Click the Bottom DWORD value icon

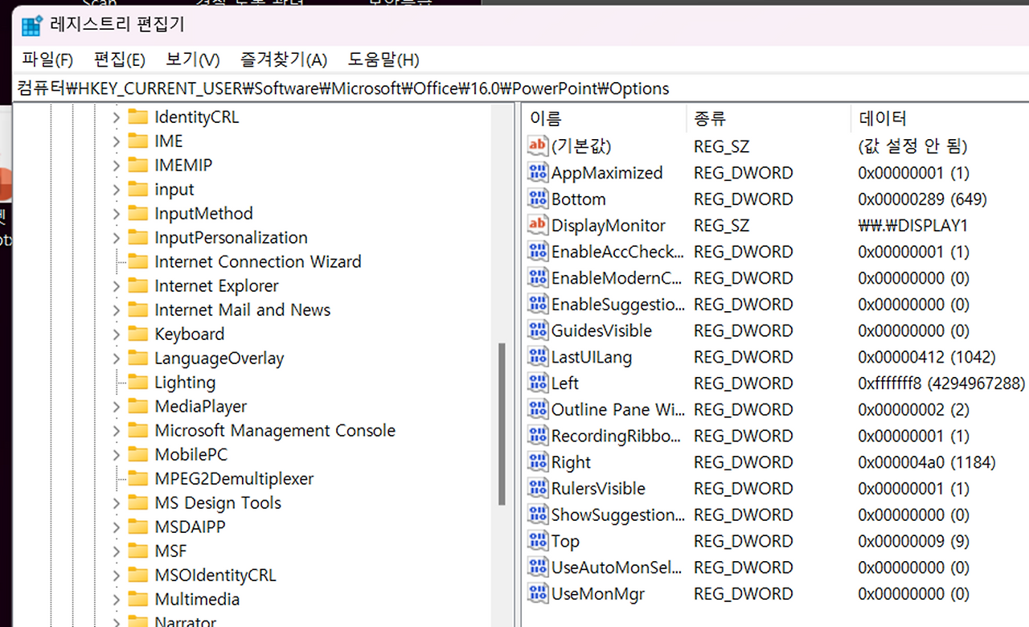click(537, 199)
